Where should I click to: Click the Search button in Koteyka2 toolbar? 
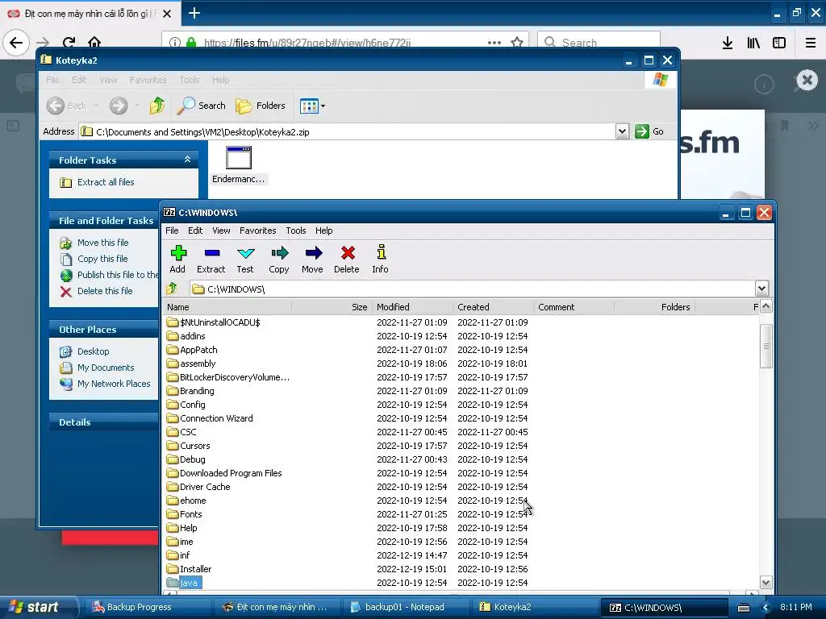[x=201, y=106]
